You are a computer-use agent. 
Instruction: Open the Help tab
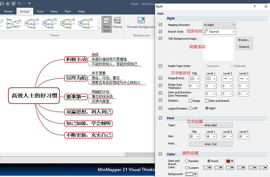pos(81,11)
